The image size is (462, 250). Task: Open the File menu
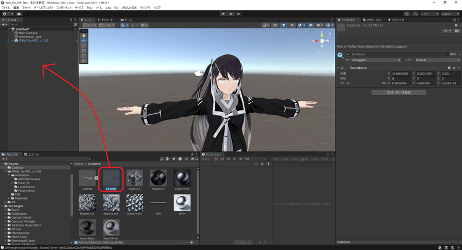[6, 8]
